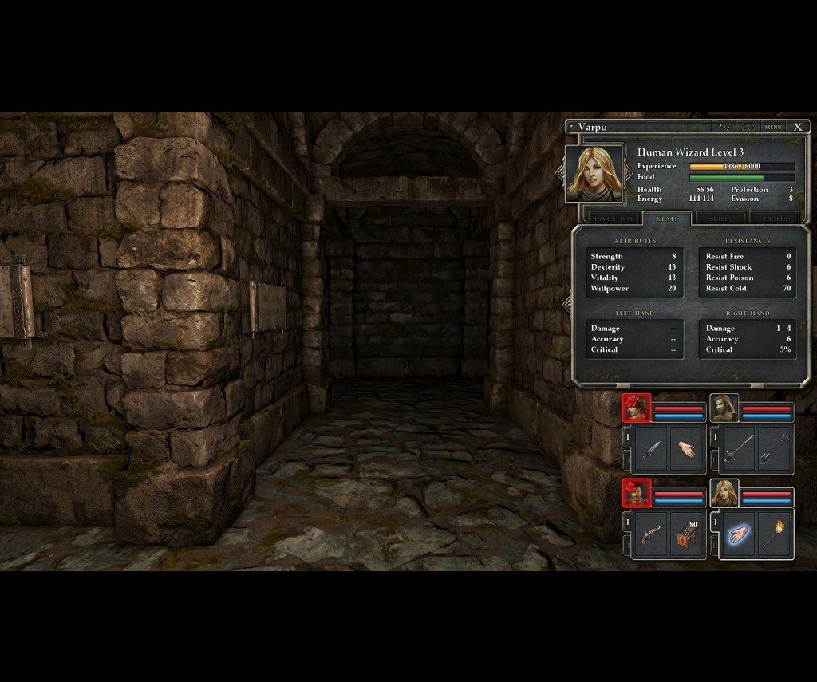Click the pellet box with count 80
The image size is (817, 682).
point(687,534)
